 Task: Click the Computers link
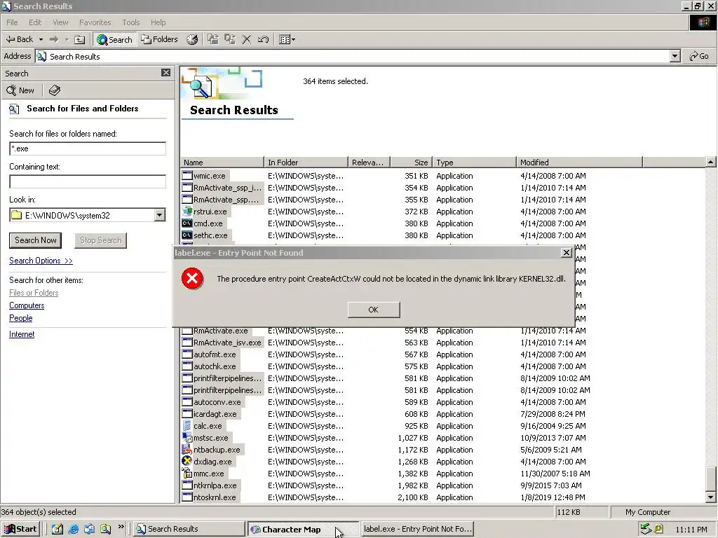coord(27,305)
